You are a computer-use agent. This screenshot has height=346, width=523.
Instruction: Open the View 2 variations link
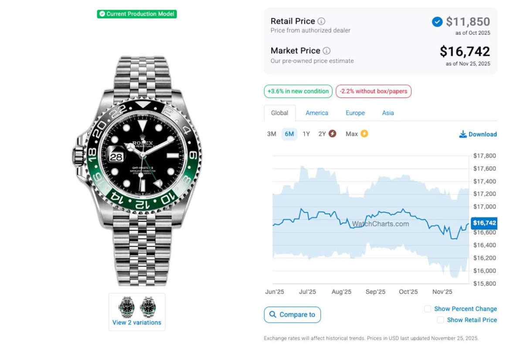click(x=137, y=322)
